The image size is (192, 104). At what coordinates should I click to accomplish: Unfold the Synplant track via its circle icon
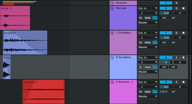click(112, 3)
